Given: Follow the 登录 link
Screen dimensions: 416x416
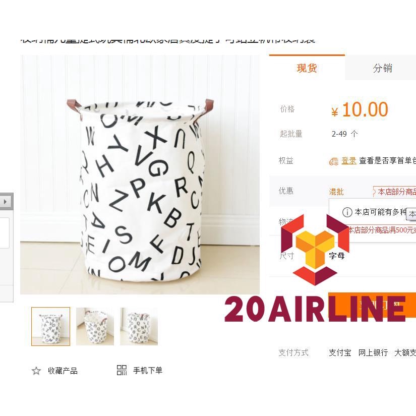Looking at the screenshot, I should coord(348,160).
